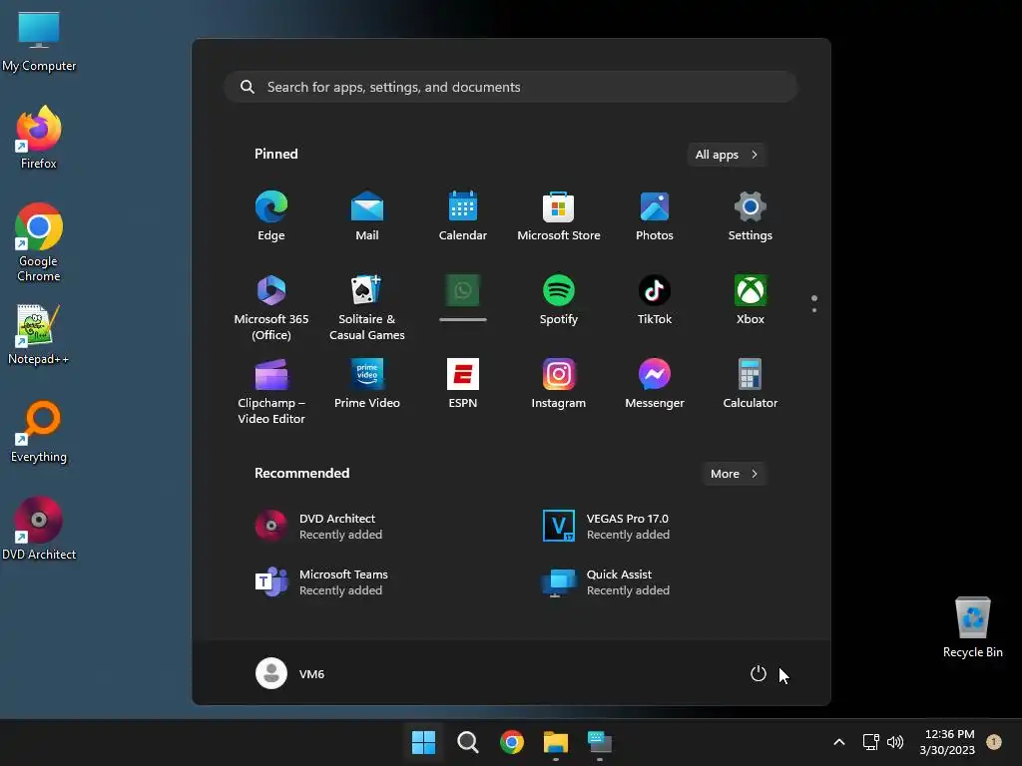
Task: Launch Microsoft 365 (Office)
Action: [271, 307]
